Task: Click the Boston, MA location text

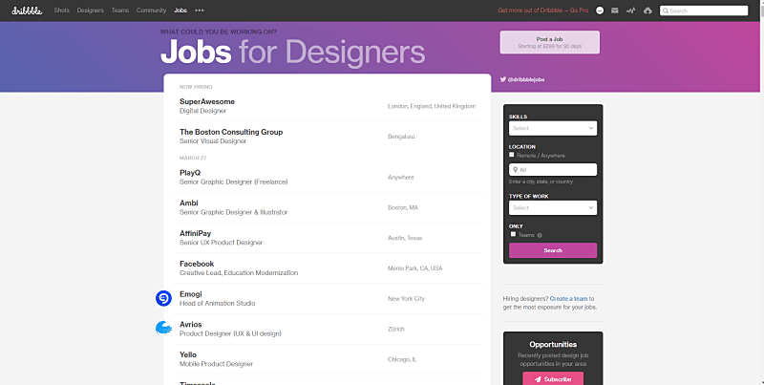Action: (x=403, y=207)
